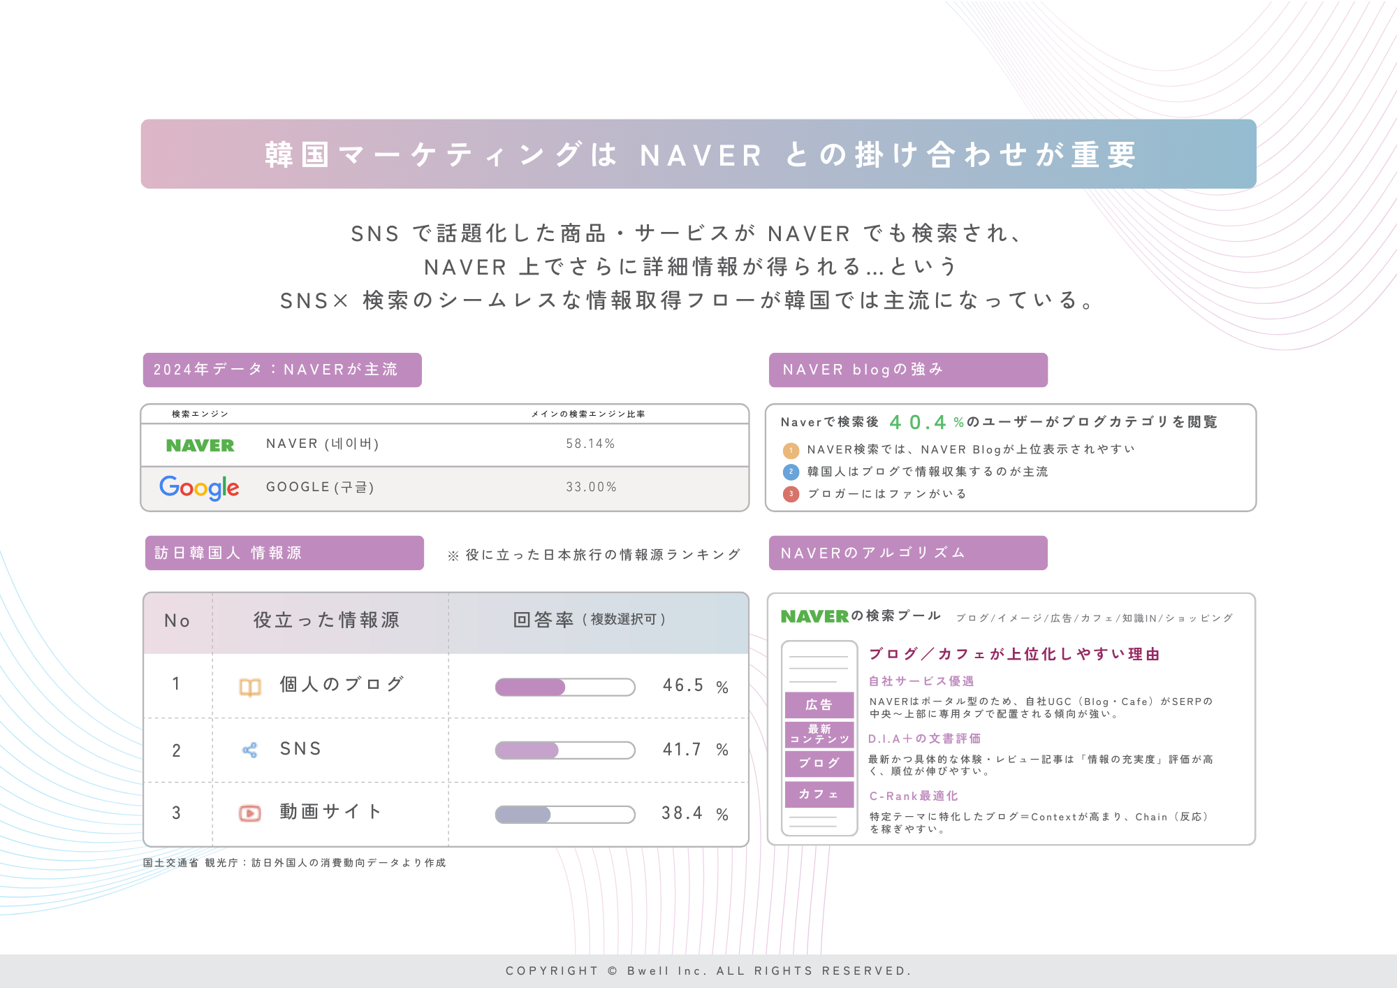
Task: Select the カフェ block in phone mockup
Action: click(819, 794)
